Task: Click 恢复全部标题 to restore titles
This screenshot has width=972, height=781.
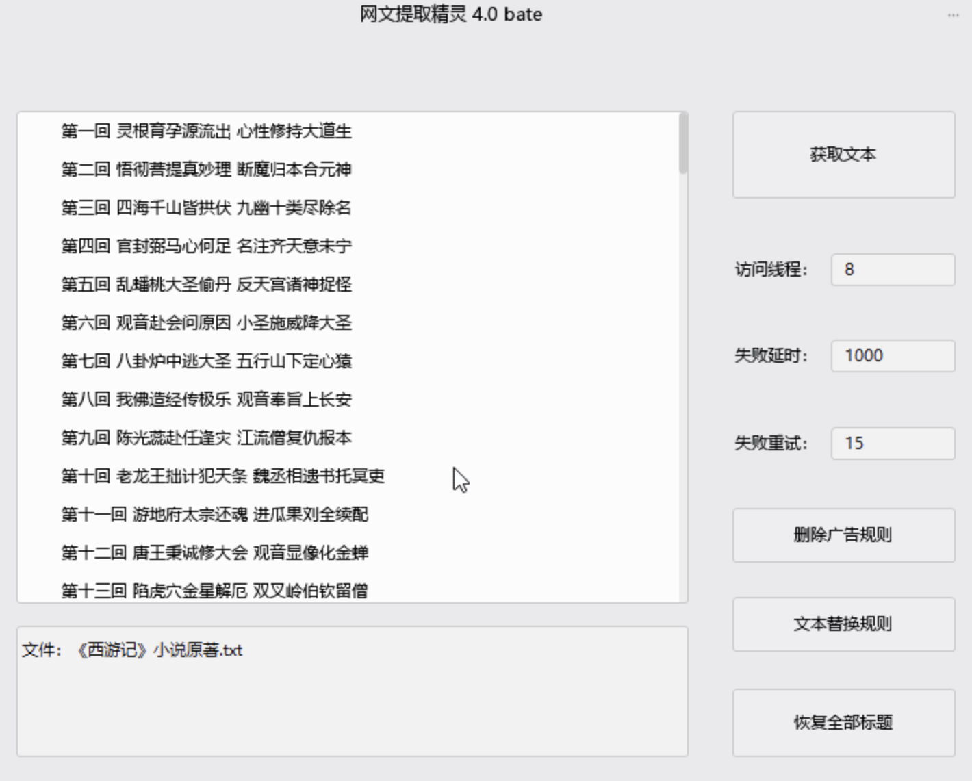Action: point(843,722)
